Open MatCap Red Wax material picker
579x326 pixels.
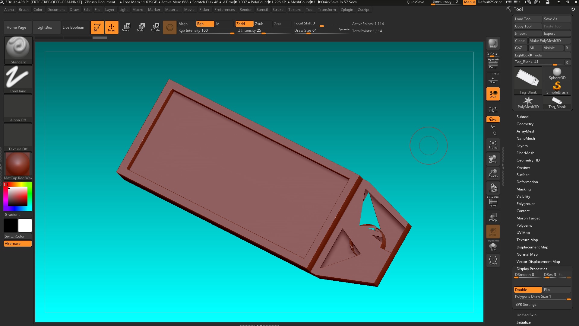18,166
